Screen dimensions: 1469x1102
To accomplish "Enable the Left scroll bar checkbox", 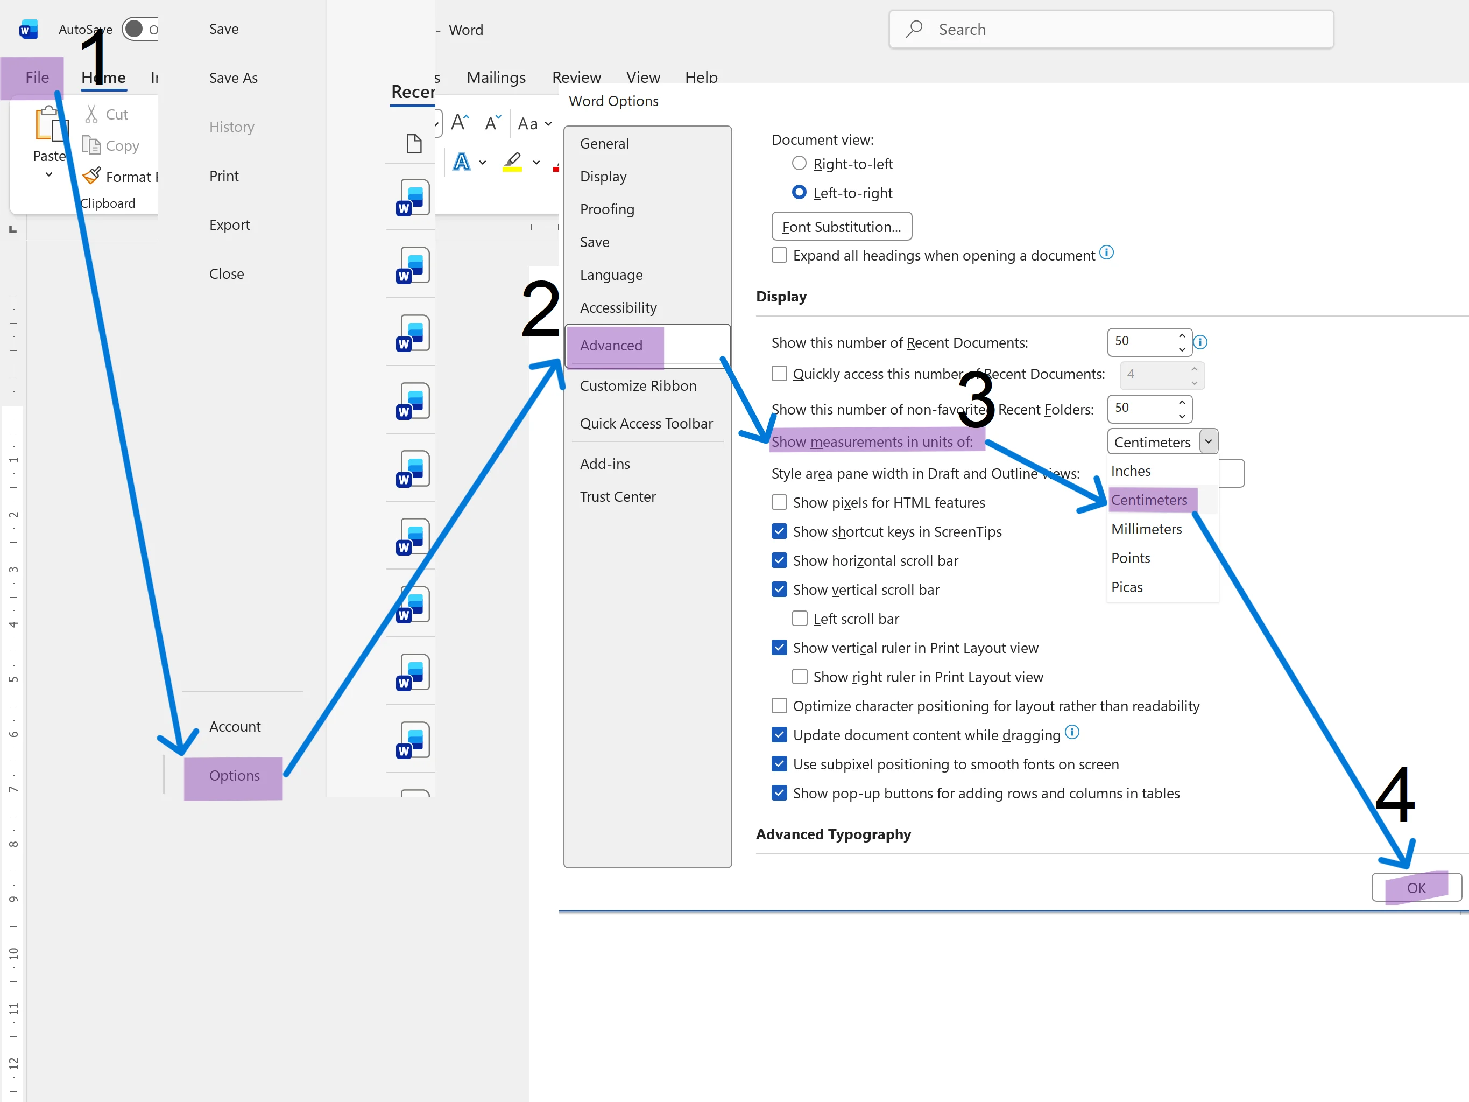I will (x=800, y=619).
